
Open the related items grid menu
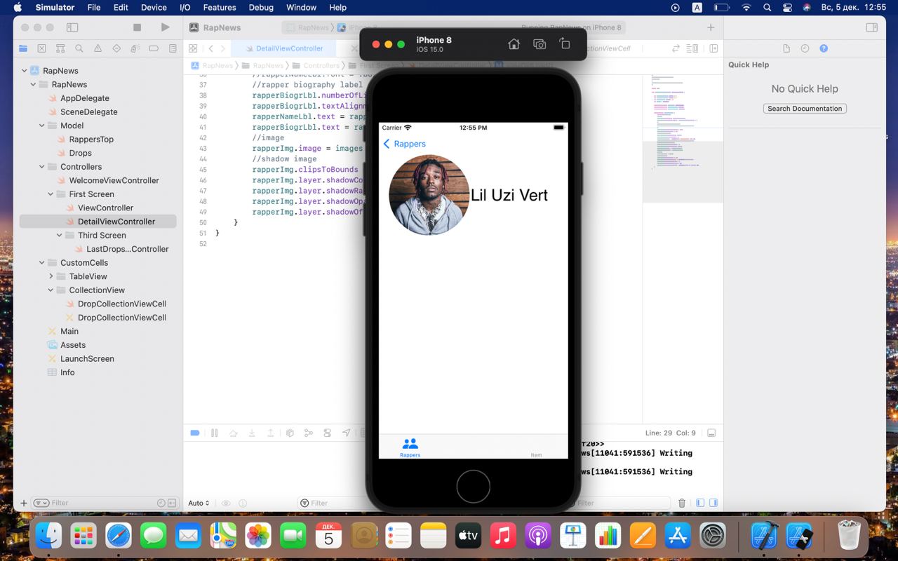193,48
